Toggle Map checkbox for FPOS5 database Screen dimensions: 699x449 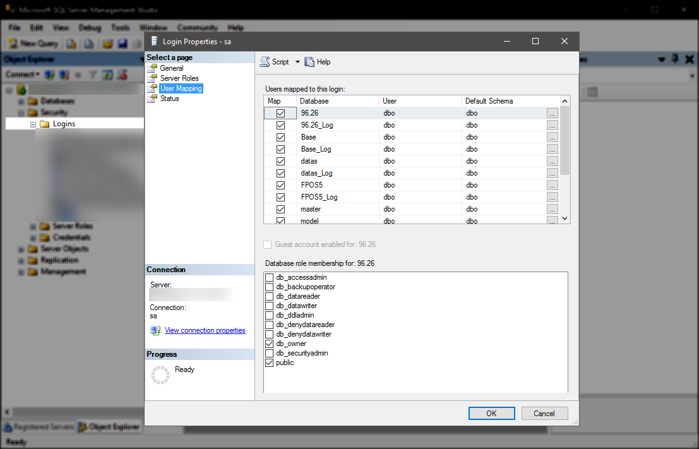[x=280, y=186]
